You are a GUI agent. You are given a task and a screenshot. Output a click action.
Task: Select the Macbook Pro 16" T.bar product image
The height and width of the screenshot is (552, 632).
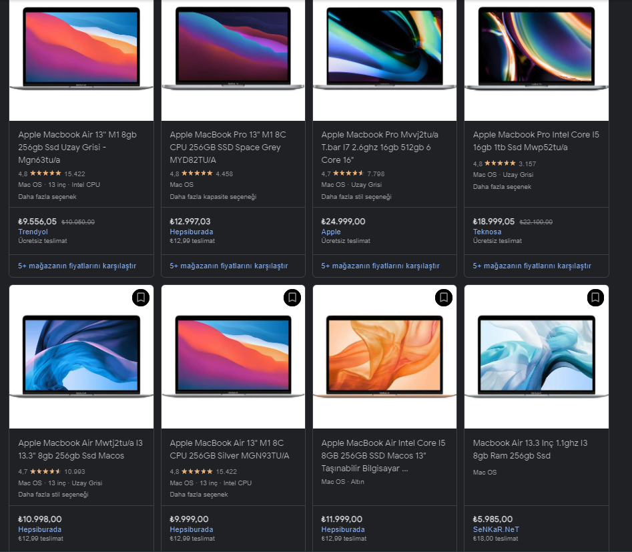pyautogui.click(x=384, y=60)
